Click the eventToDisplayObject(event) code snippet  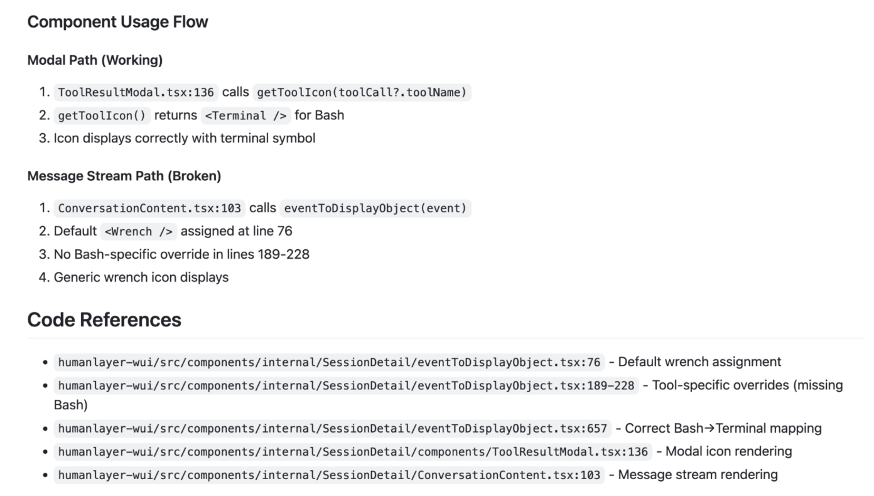click(x=375, y=208)
